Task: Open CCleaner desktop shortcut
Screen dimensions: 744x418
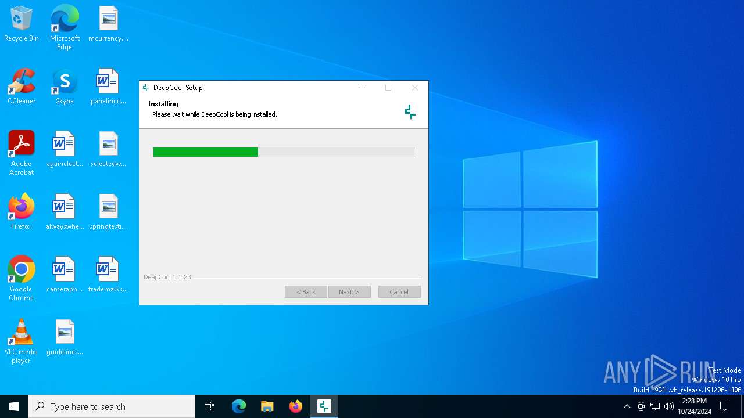Action: (x=22, y=87)
